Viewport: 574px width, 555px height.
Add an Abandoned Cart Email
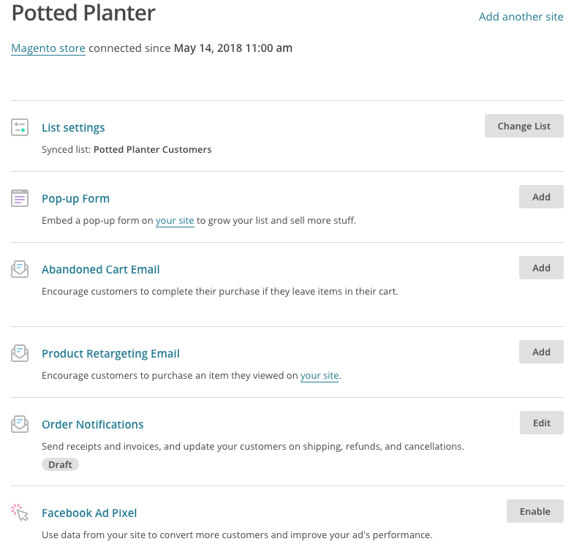(x=541, y=268)
